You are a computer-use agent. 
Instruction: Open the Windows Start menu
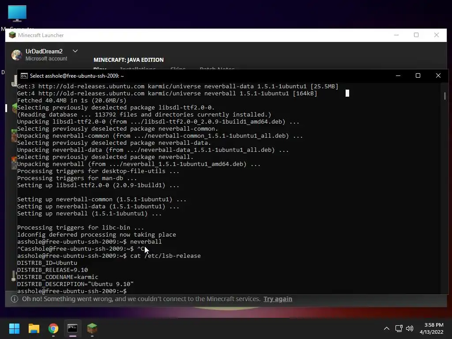pyautogui.click(x=14, y=328)
